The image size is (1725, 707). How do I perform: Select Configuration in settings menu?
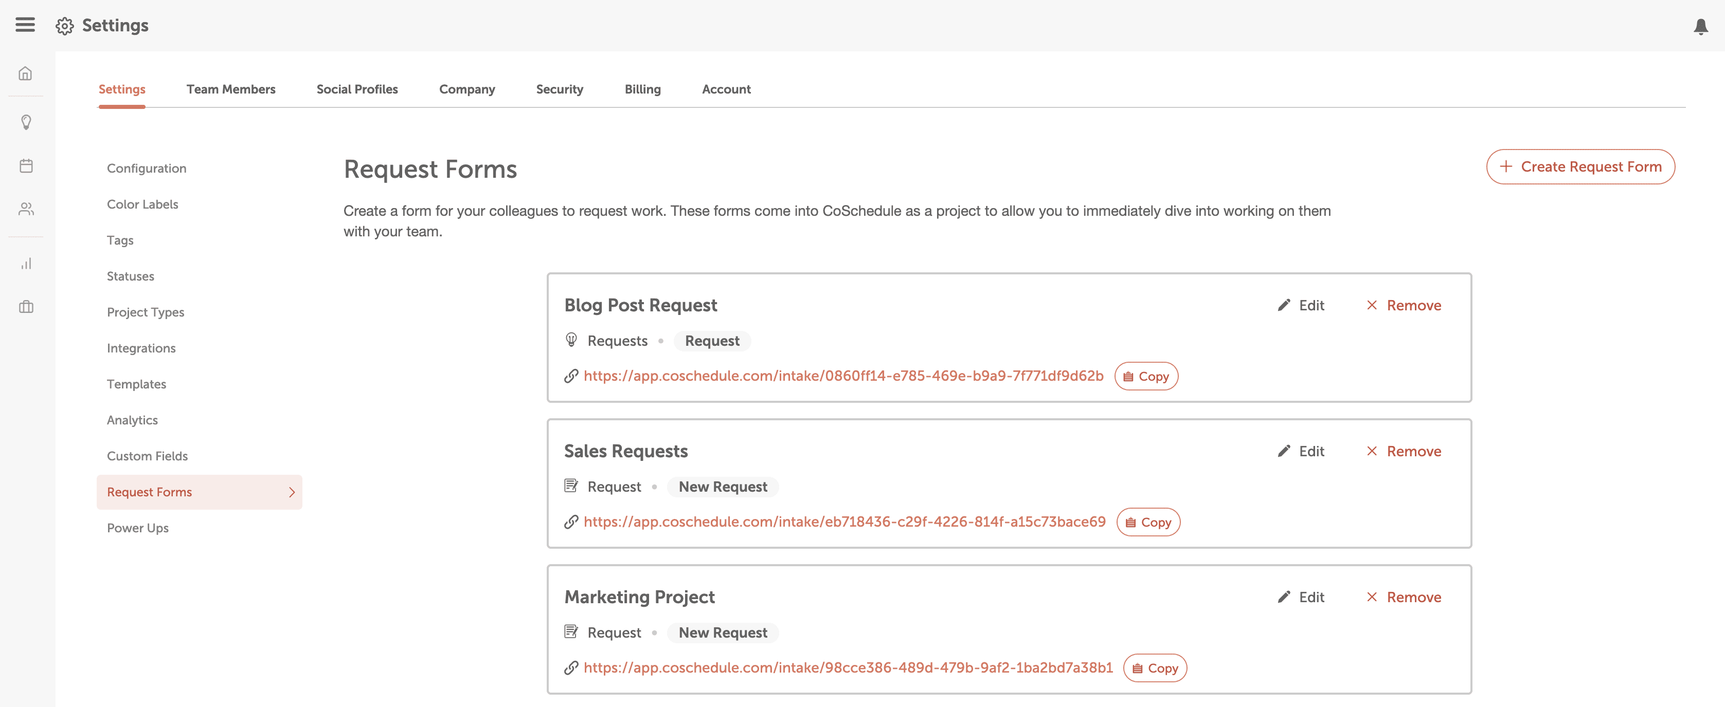click(x=147, y=169)
